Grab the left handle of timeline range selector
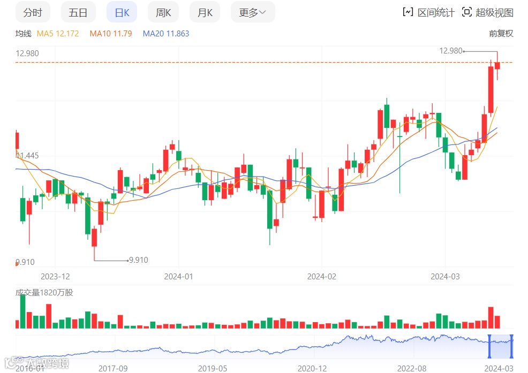This screenshot has height=373, width=528. click(489, 346)
